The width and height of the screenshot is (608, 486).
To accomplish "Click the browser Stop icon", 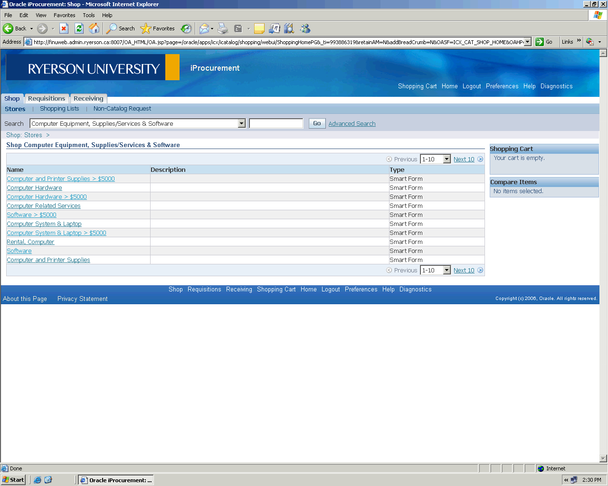I will pos(64,28).
